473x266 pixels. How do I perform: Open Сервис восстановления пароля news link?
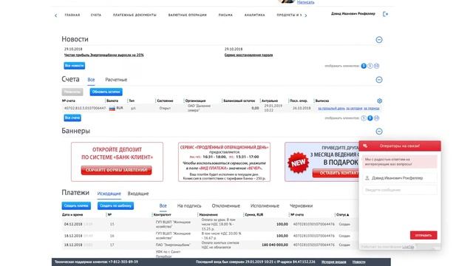point(248,55)
